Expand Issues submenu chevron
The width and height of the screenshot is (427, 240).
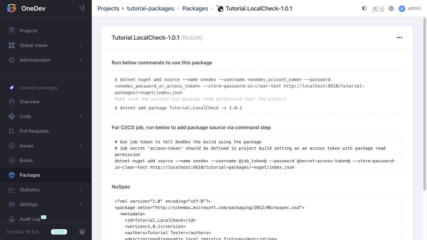pyautogui.click(x=80, y=146)
